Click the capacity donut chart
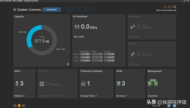The height and width of the screenshot is (108, 190). click(42, 40)
